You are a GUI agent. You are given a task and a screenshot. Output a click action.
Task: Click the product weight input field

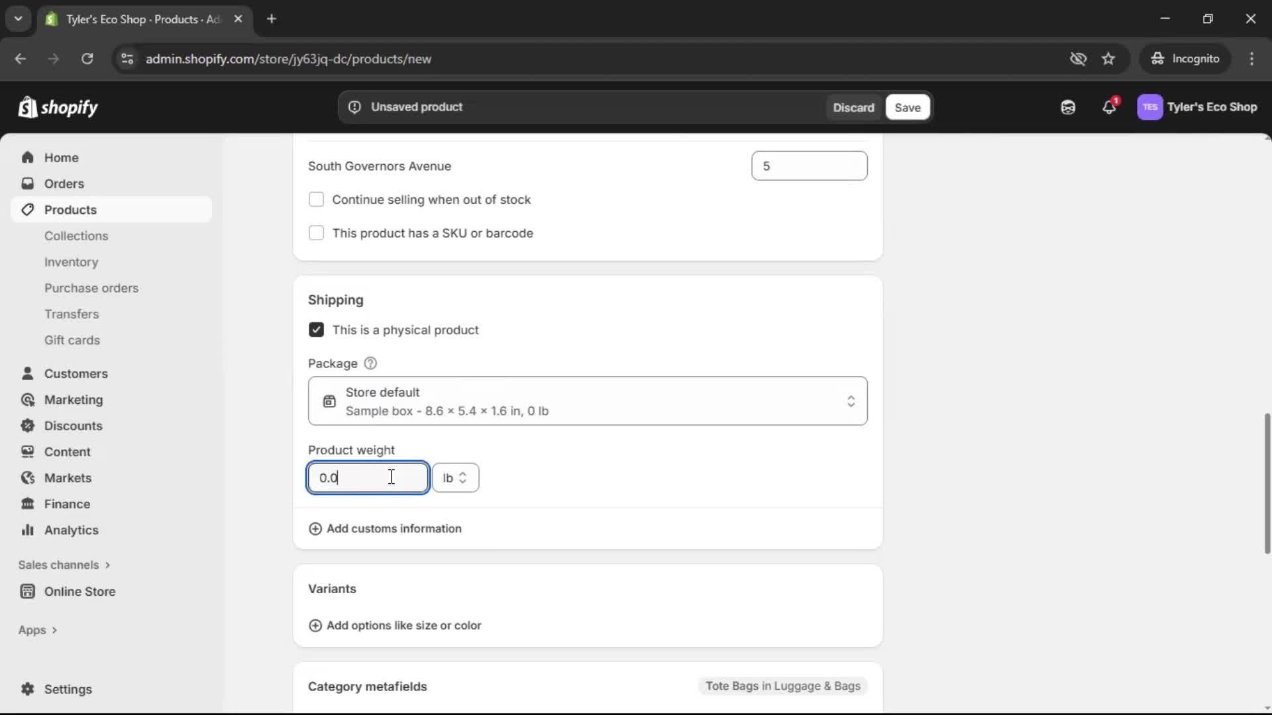[368, 477]
